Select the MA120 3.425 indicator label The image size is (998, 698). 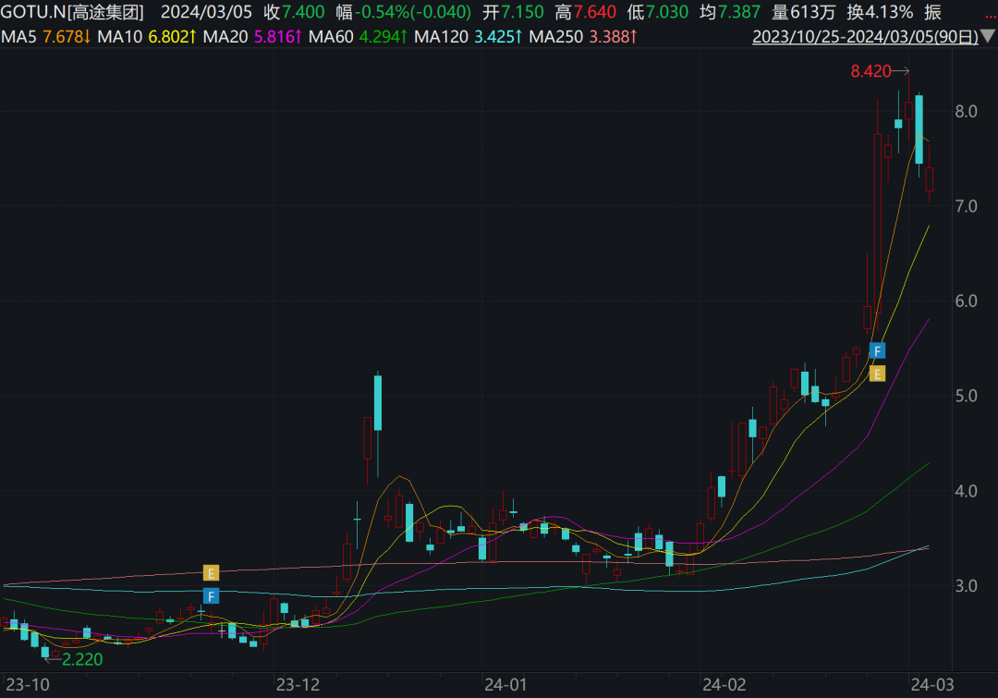(x=468, y=37)
